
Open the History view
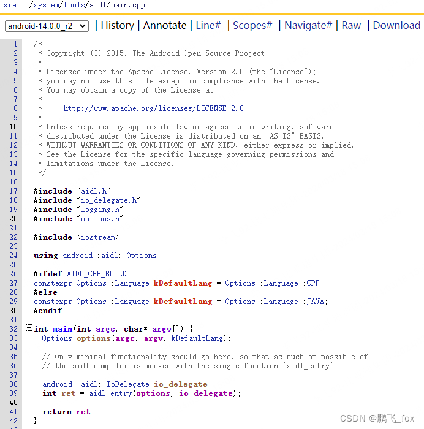click(x=118, y=26)
